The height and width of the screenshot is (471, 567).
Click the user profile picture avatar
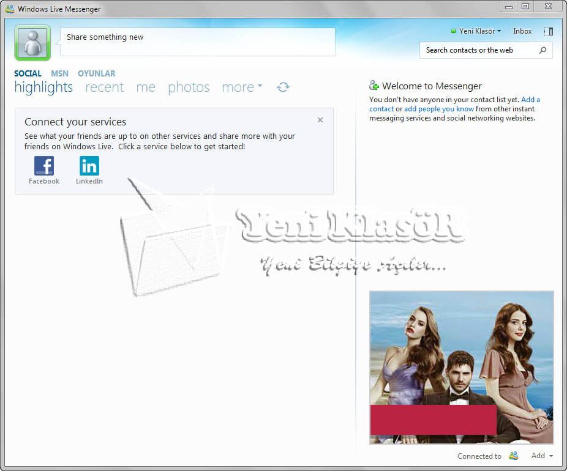[32, 43]
